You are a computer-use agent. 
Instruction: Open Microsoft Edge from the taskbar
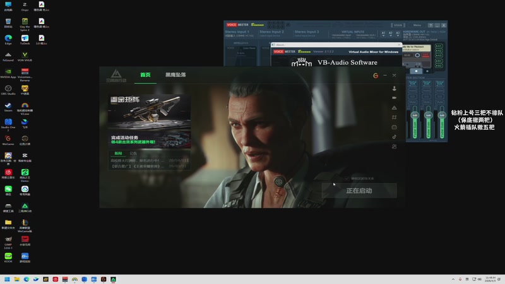[x=27, y=279]
